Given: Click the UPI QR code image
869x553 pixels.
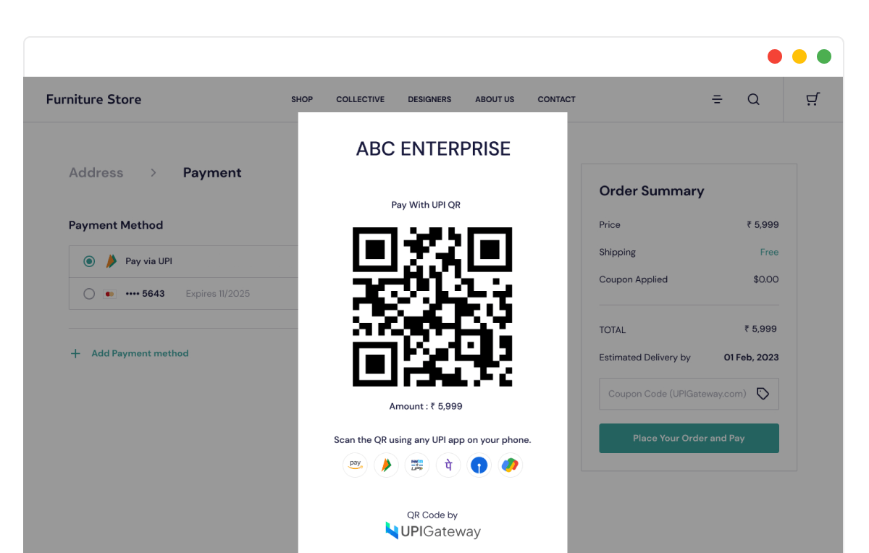Looking at the screenshot, I should pos(432,307).
